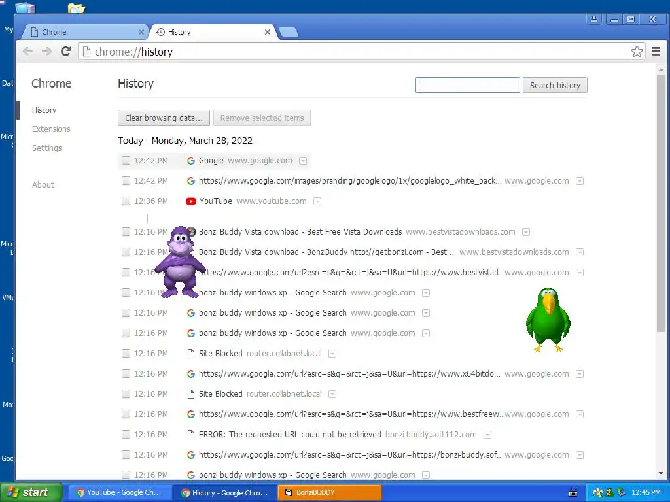
Task: Open the Google history entry link
Action: pos(211,161)
